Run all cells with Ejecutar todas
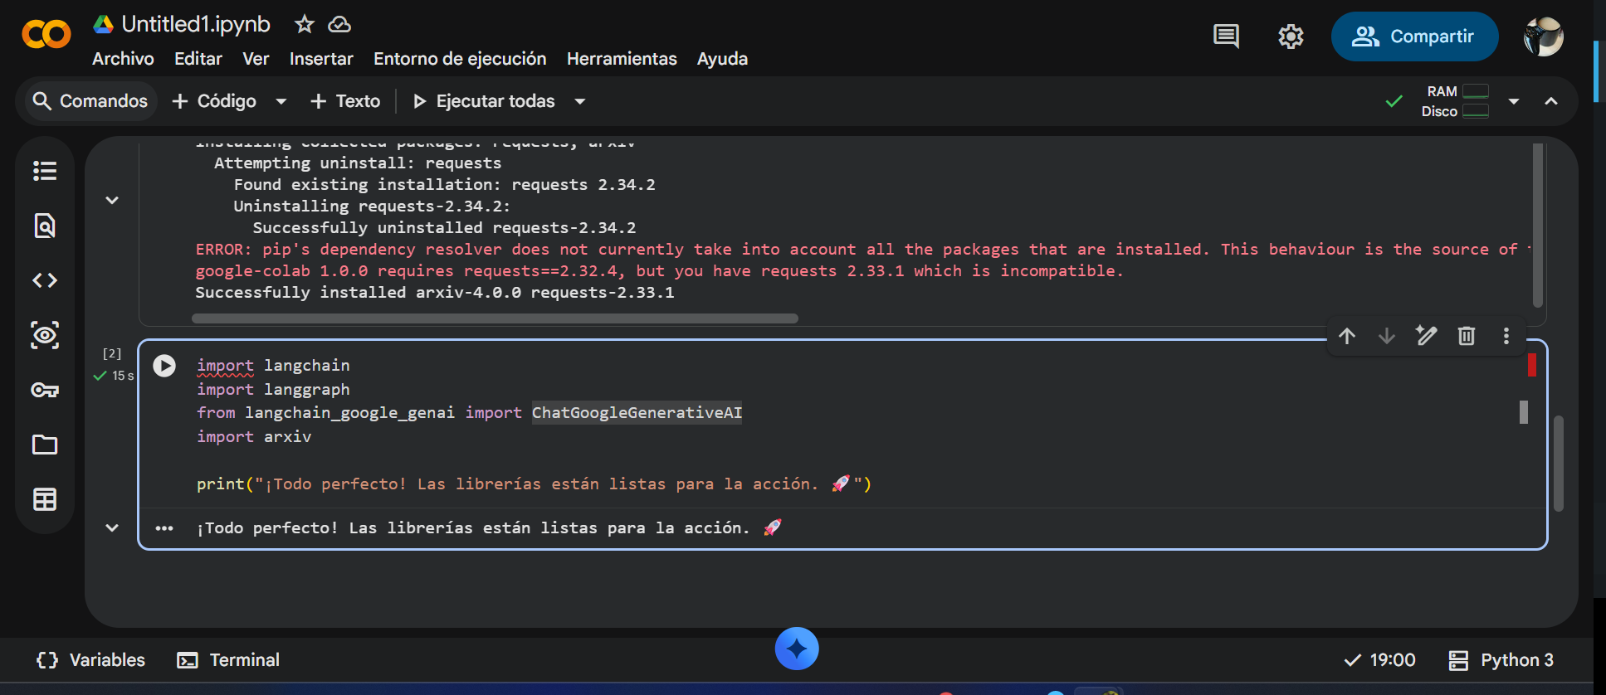The image size is (1606, 695). 484,101
